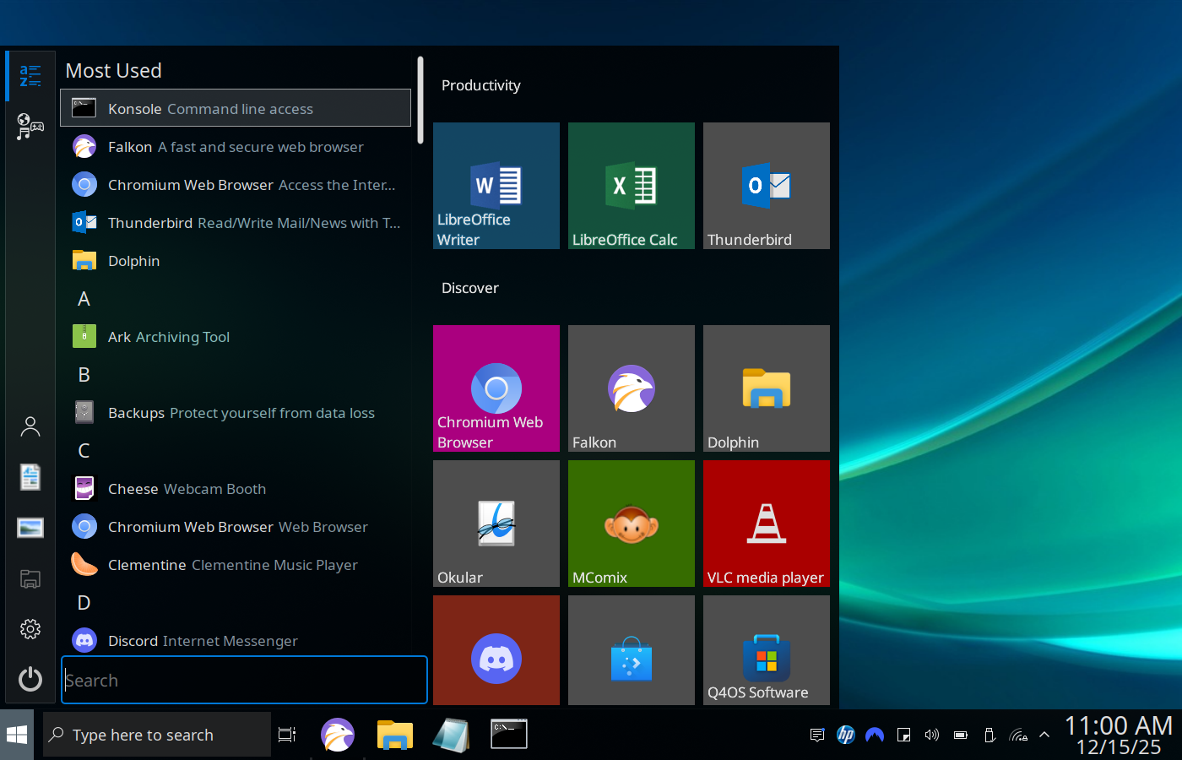Open the NordVPN tray icon
Image resolution: width=1182 pixels, height=760 pixels.
coord(875,735)
